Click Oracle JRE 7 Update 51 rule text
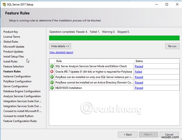This screenshot has width=182, height=140. [94, 72]
